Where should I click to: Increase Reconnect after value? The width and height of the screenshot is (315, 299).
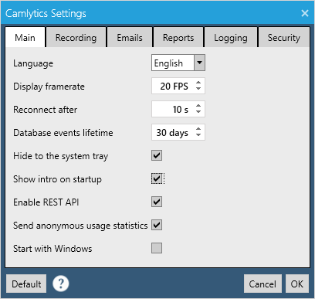[198, 106]
